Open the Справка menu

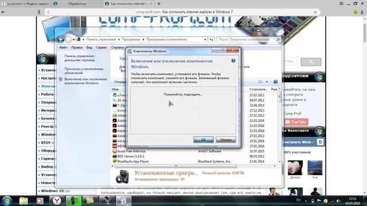tap(117, 47)
